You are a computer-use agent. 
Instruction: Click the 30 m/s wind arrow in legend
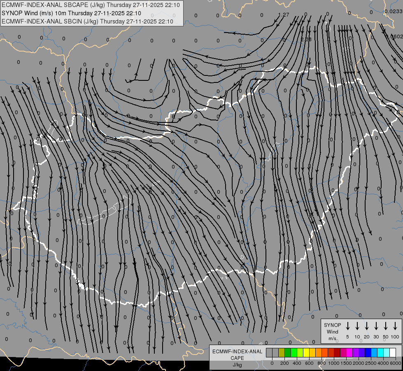coord(376,326)
